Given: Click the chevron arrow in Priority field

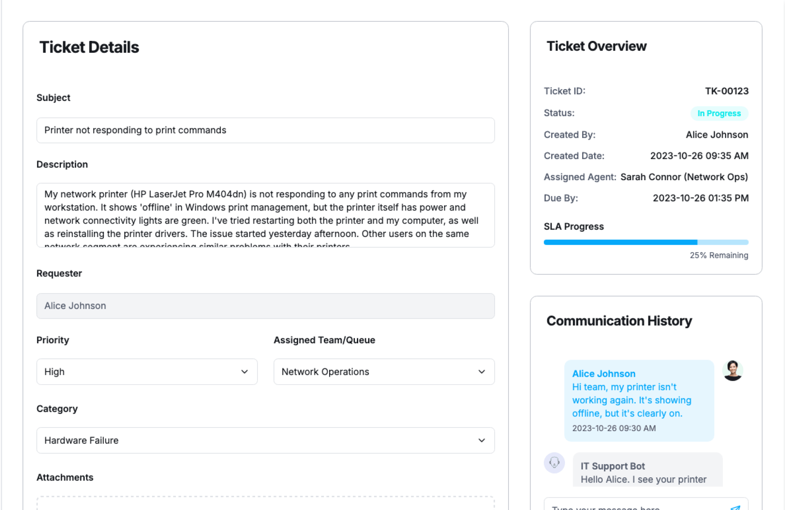Looking at the screenshot, I should pyautogui.click(x=244, y=372).
